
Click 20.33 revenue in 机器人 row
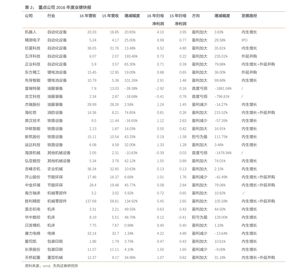[x=92, y=32]
